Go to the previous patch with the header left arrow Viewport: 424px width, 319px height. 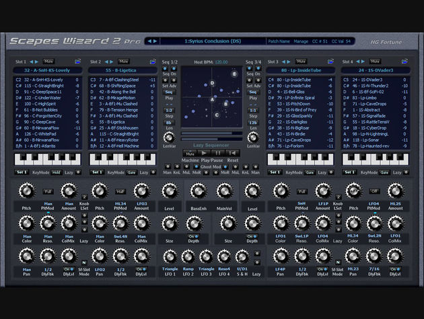point(149,41)
